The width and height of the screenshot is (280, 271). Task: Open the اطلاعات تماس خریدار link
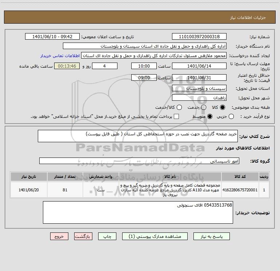coord(60,56)
